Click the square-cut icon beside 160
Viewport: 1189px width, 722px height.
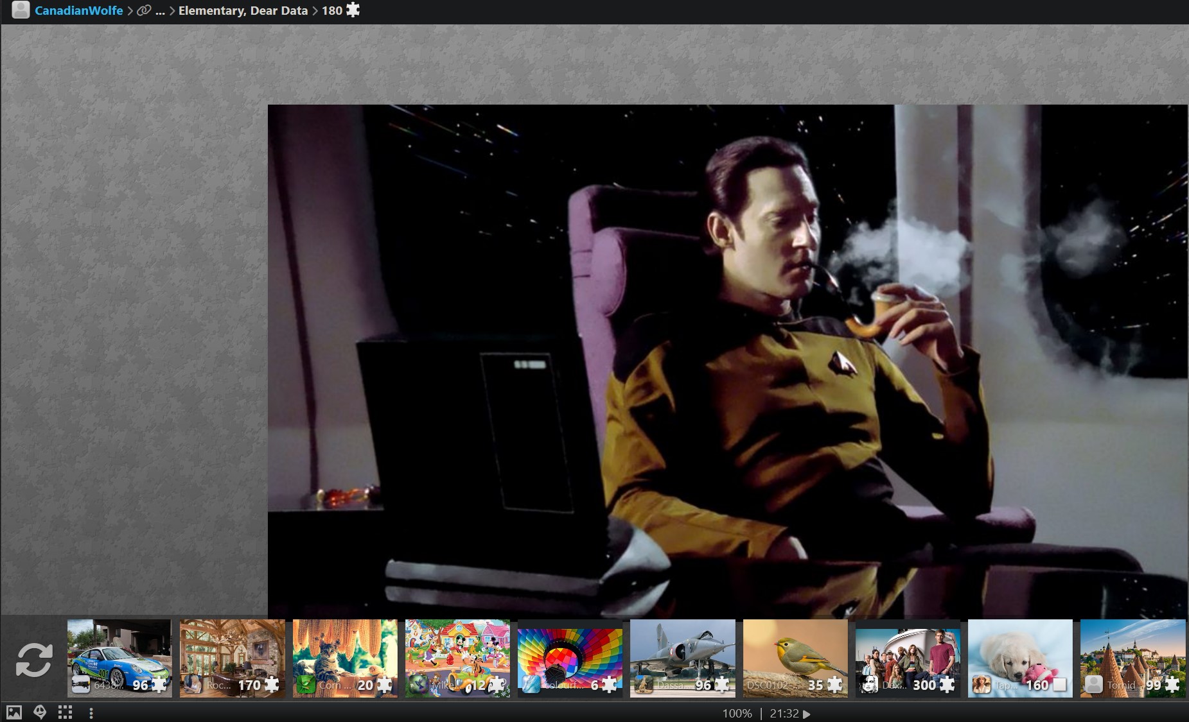1060,685
